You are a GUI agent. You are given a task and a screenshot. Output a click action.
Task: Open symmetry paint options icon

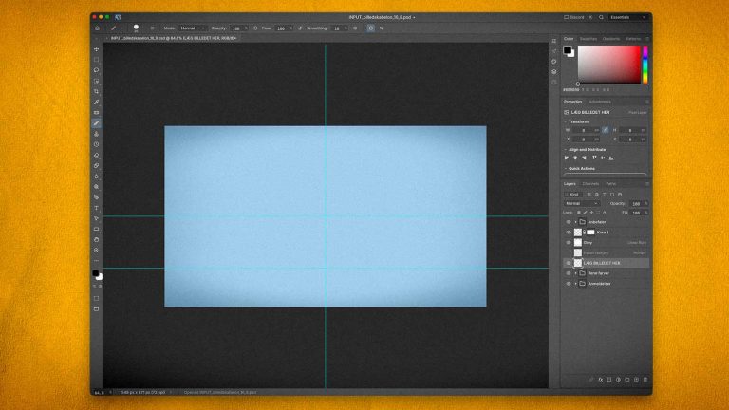(x=382, y=28)
